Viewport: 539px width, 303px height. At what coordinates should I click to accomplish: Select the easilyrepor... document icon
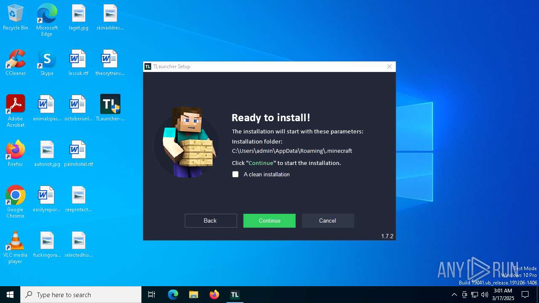(47, 199)
